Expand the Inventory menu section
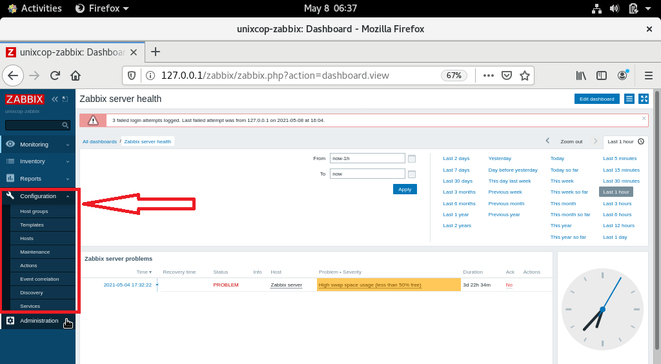 click(68, 162)
